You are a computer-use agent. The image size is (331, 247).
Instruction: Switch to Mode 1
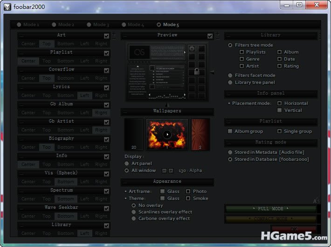(19, 25)
